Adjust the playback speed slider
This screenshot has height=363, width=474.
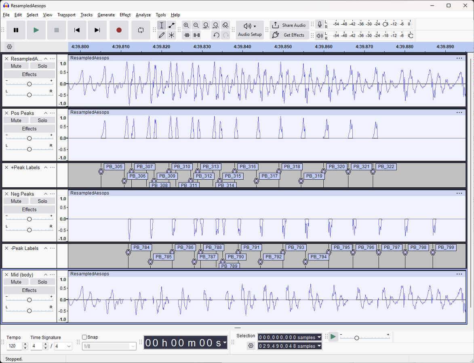(x=357, y=337)
